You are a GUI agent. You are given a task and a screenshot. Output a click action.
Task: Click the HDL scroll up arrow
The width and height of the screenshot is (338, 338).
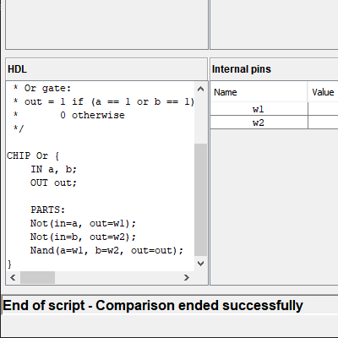click(x=200, y=89)
